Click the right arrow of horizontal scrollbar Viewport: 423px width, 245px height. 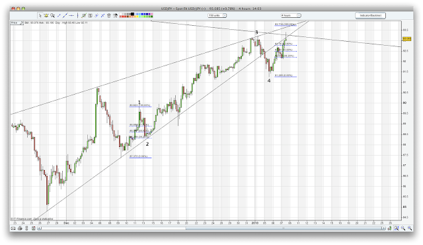[383, 228]
